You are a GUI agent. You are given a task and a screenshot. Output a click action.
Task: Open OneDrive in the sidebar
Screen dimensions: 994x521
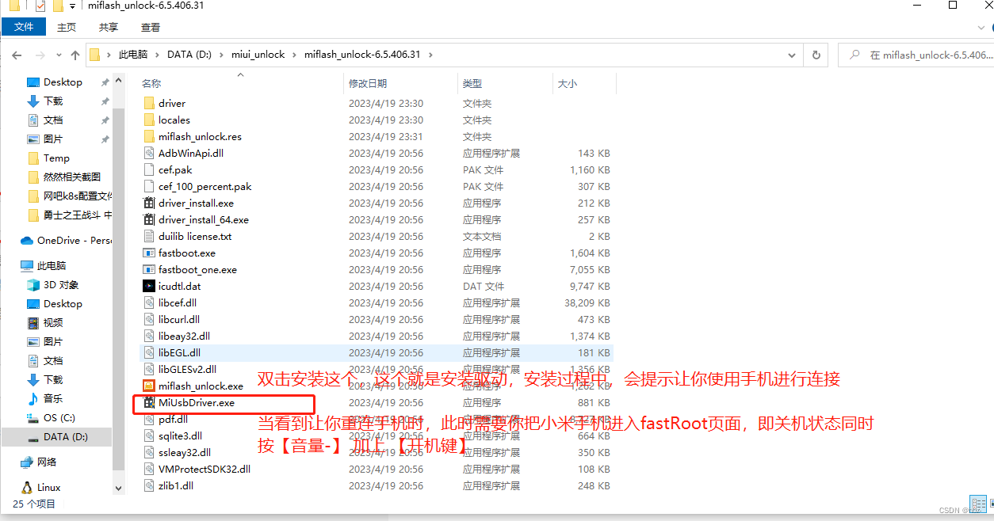point(67,240)
